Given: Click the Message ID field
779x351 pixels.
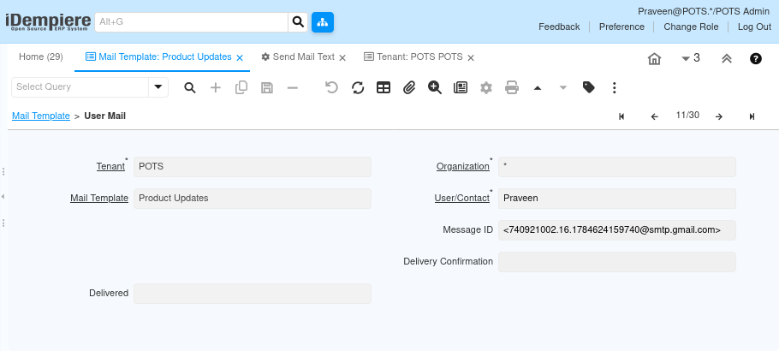Looking at the screenshot, I should pyautogui.click(x=617, y=230).
